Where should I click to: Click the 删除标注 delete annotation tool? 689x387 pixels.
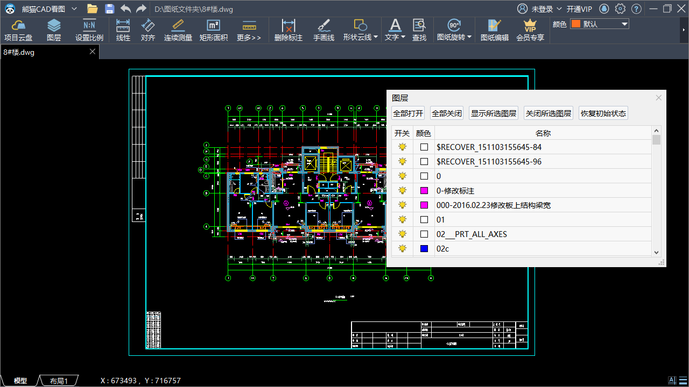click(x=289, y=30)
